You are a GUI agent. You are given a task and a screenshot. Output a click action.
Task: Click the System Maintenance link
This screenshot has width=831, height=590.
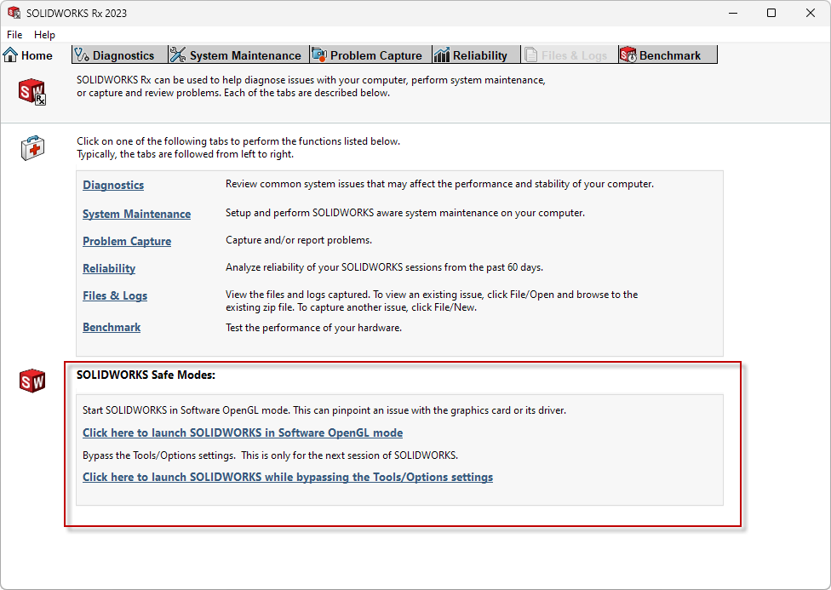pyautogui.click(x=136, y=214)
